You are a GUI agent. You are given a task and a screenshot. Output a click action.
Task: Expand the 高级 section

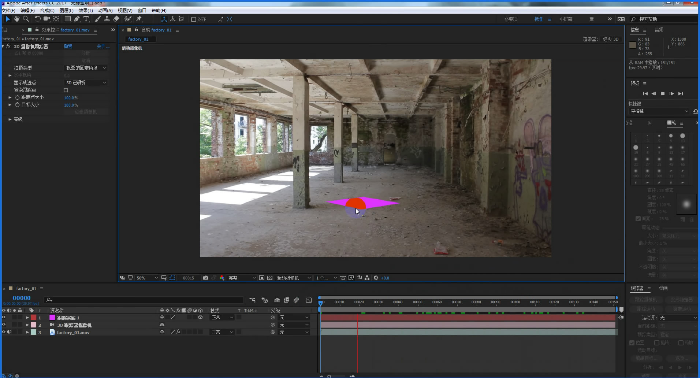point(10,119)
